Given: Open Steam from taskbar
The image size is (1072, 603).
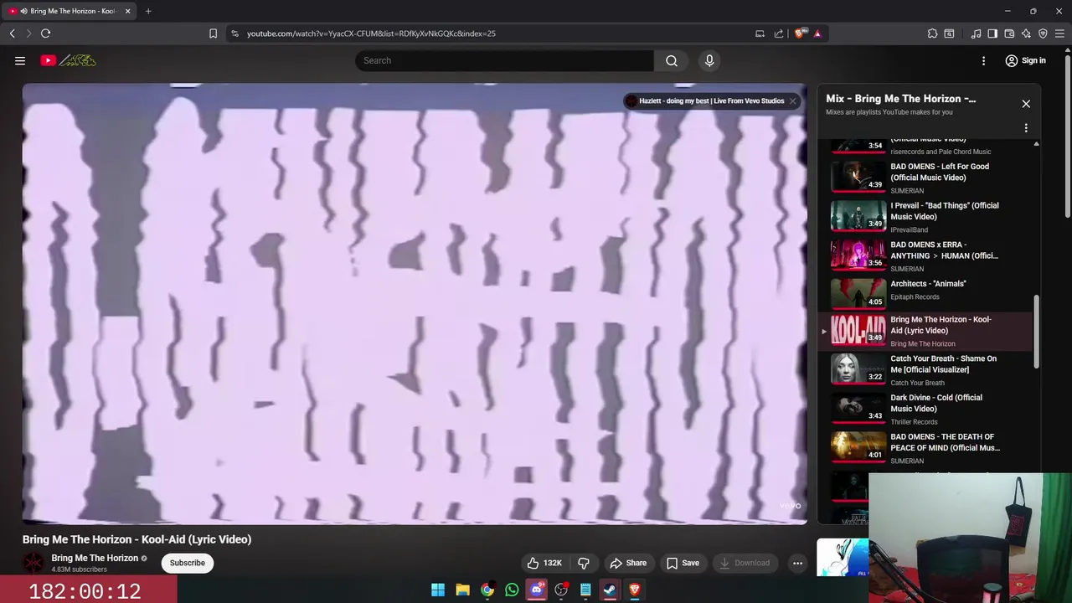Looking at the screenshot, I should [x=610, y=590].
